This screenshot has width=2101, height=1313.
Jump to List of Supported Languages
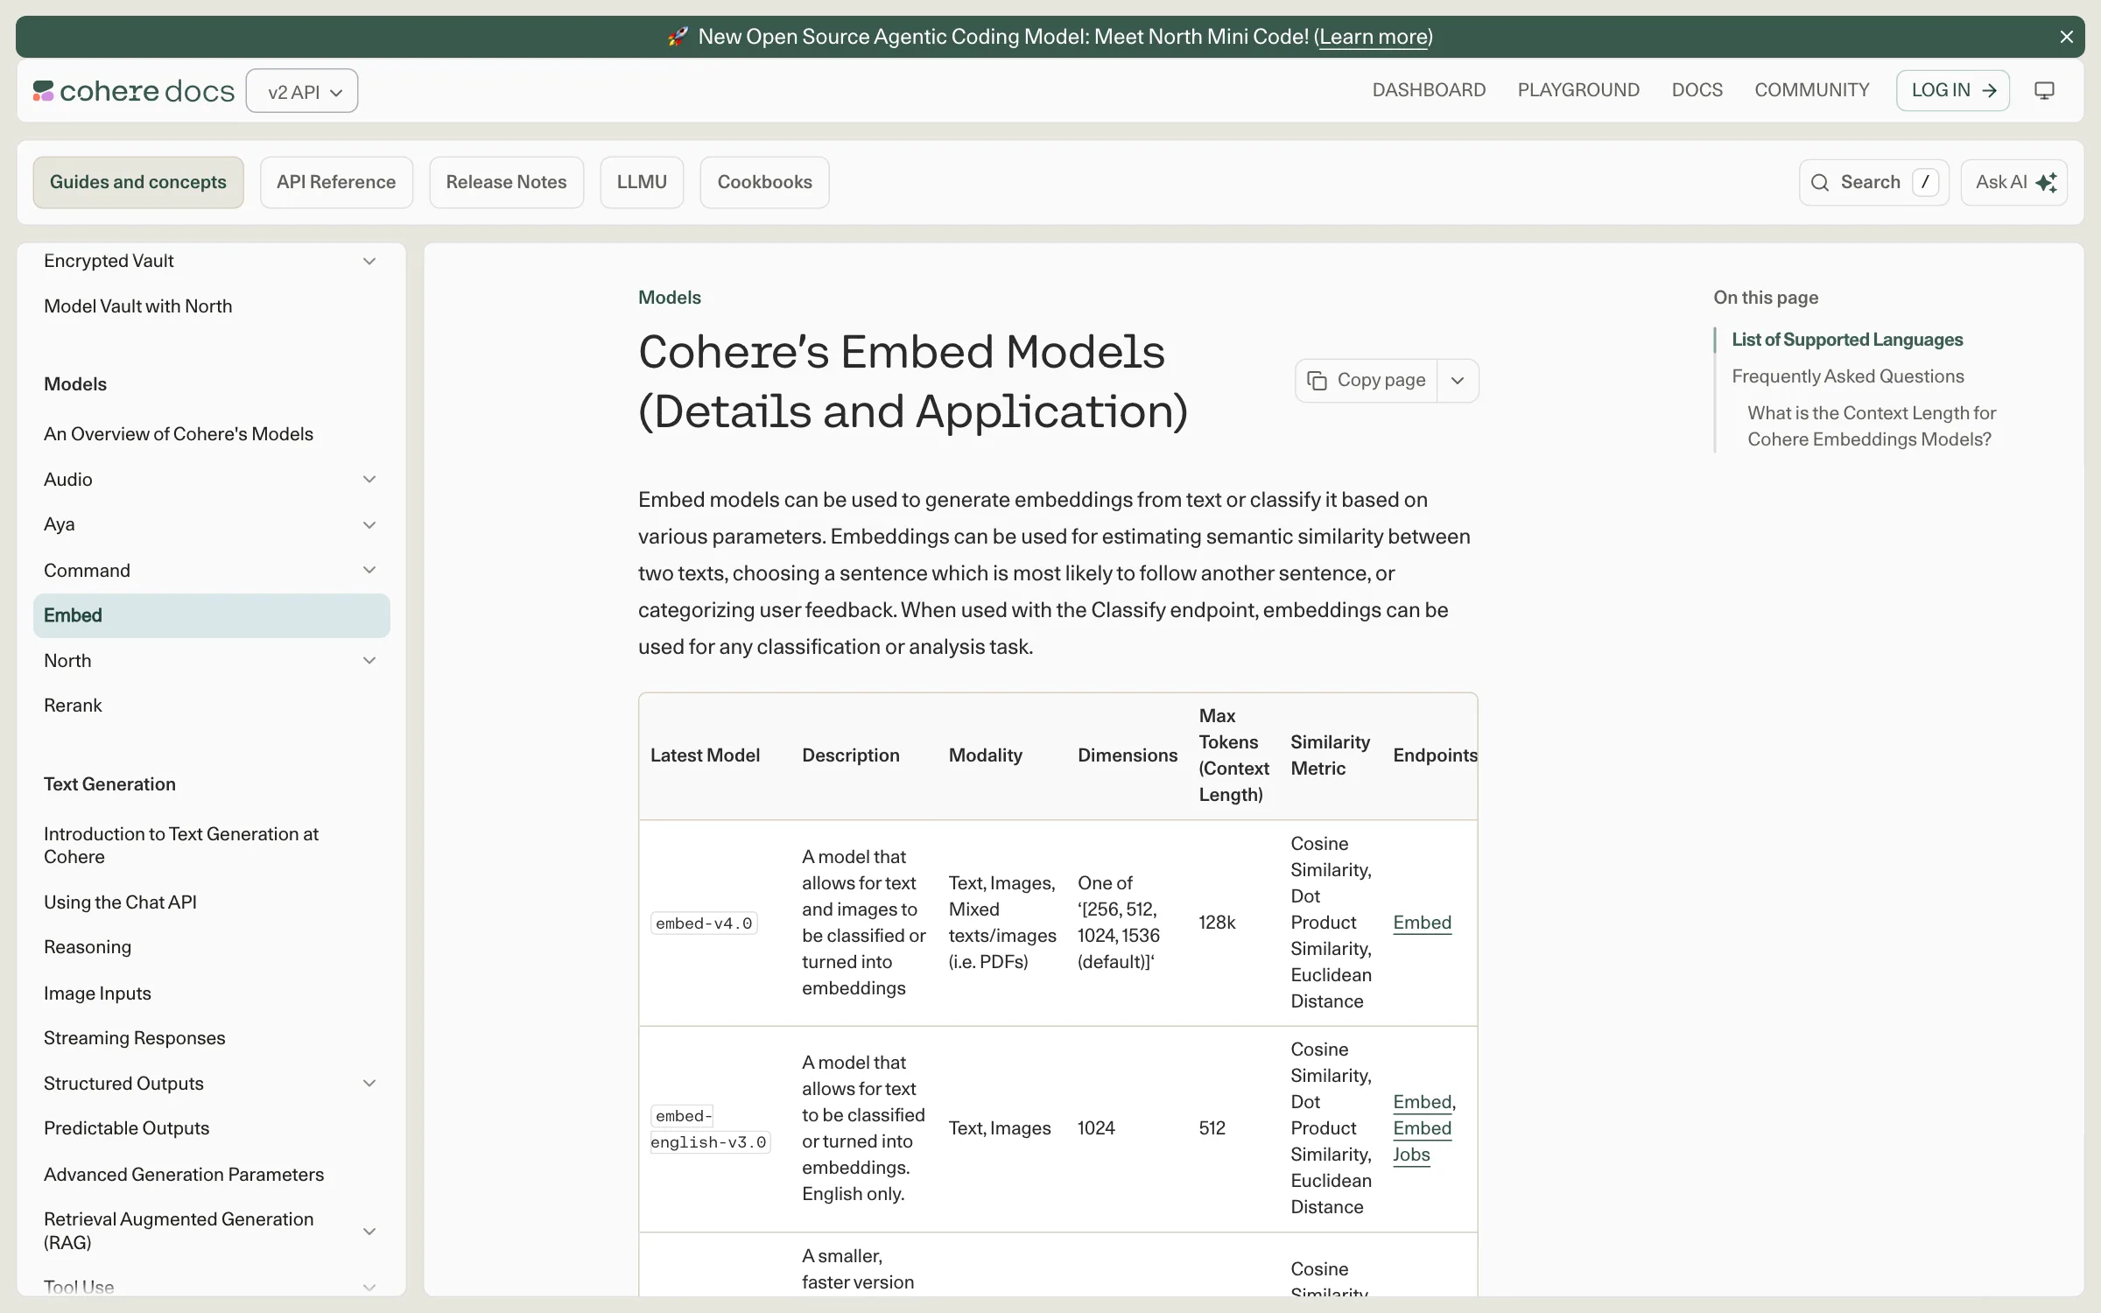tap(1847, 340)
